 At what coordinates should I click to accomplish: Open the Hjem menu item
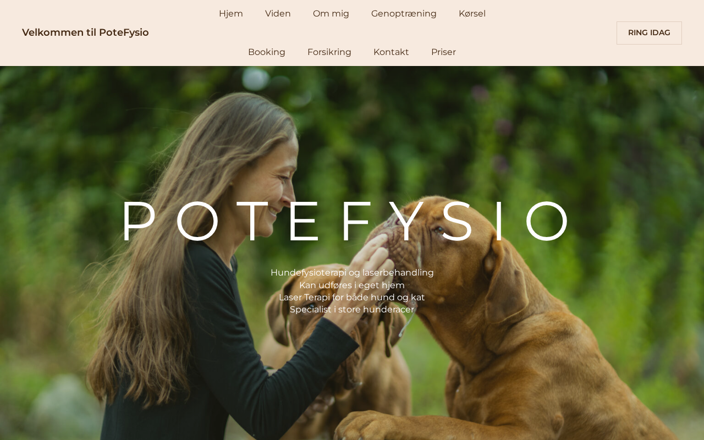pyautogui.click(x=231, y=14)
